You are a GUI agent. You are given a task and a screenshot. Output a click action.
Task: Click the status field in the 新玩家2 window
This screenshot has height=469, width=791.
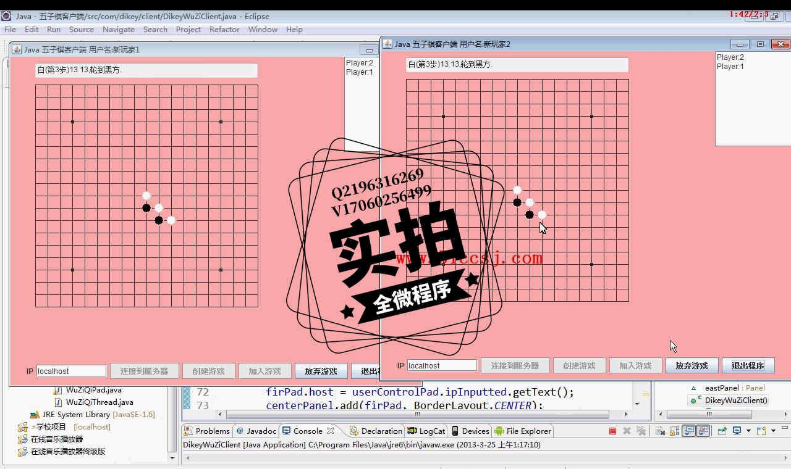[x=517, y=65]
